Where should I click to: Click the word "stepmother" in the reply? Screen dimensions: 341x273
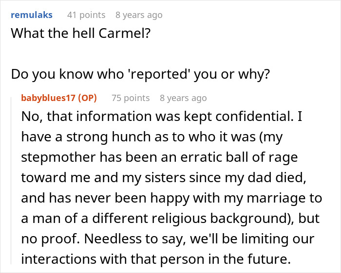click(58, 157)
